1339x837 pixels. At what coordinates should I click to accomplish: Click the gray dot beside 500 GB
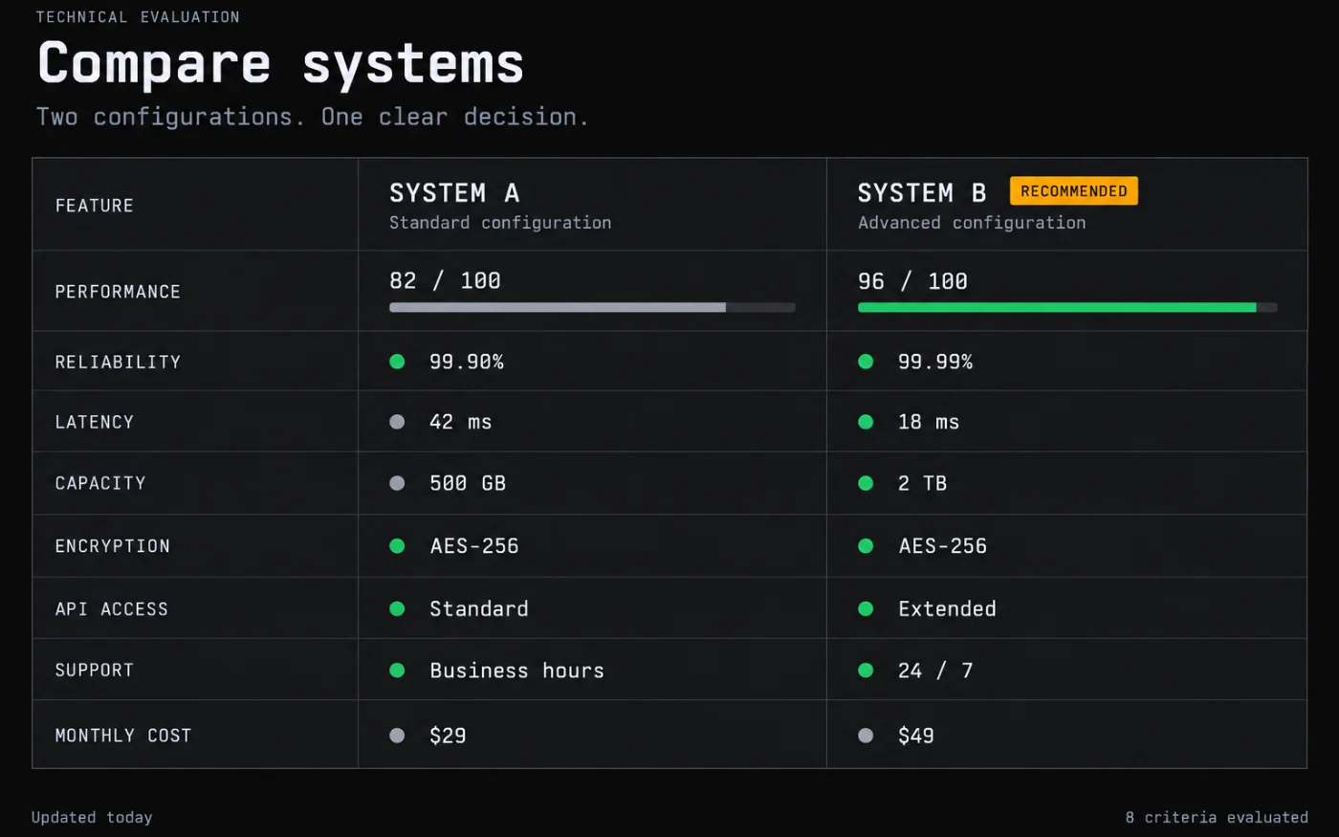click(397, 483)
